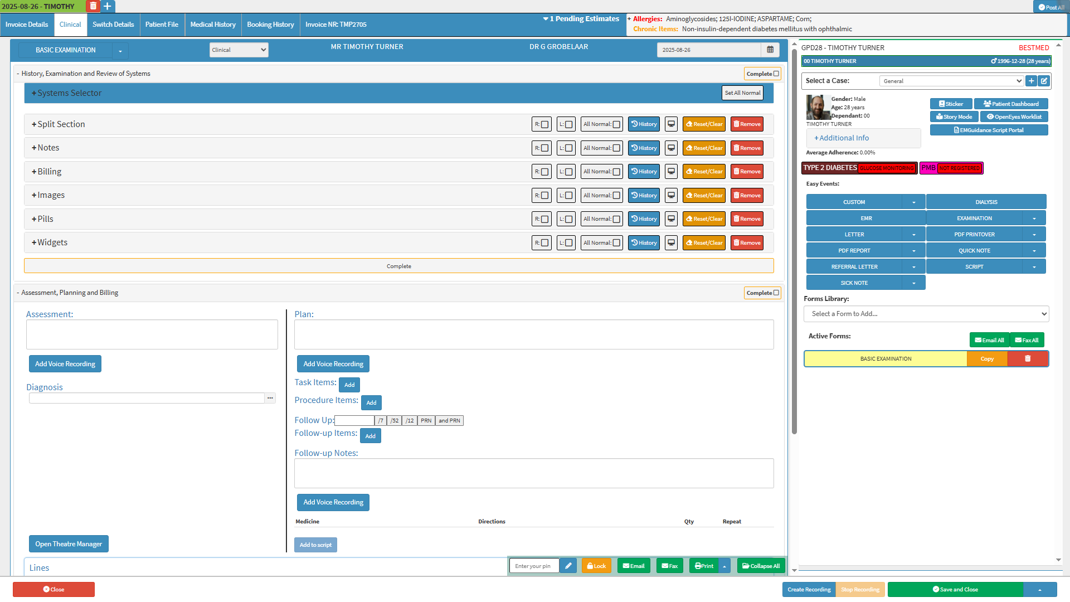Screen dimensions: 1070x602
Task: Click the Save and Close button
Action: (x=955, y=589)
